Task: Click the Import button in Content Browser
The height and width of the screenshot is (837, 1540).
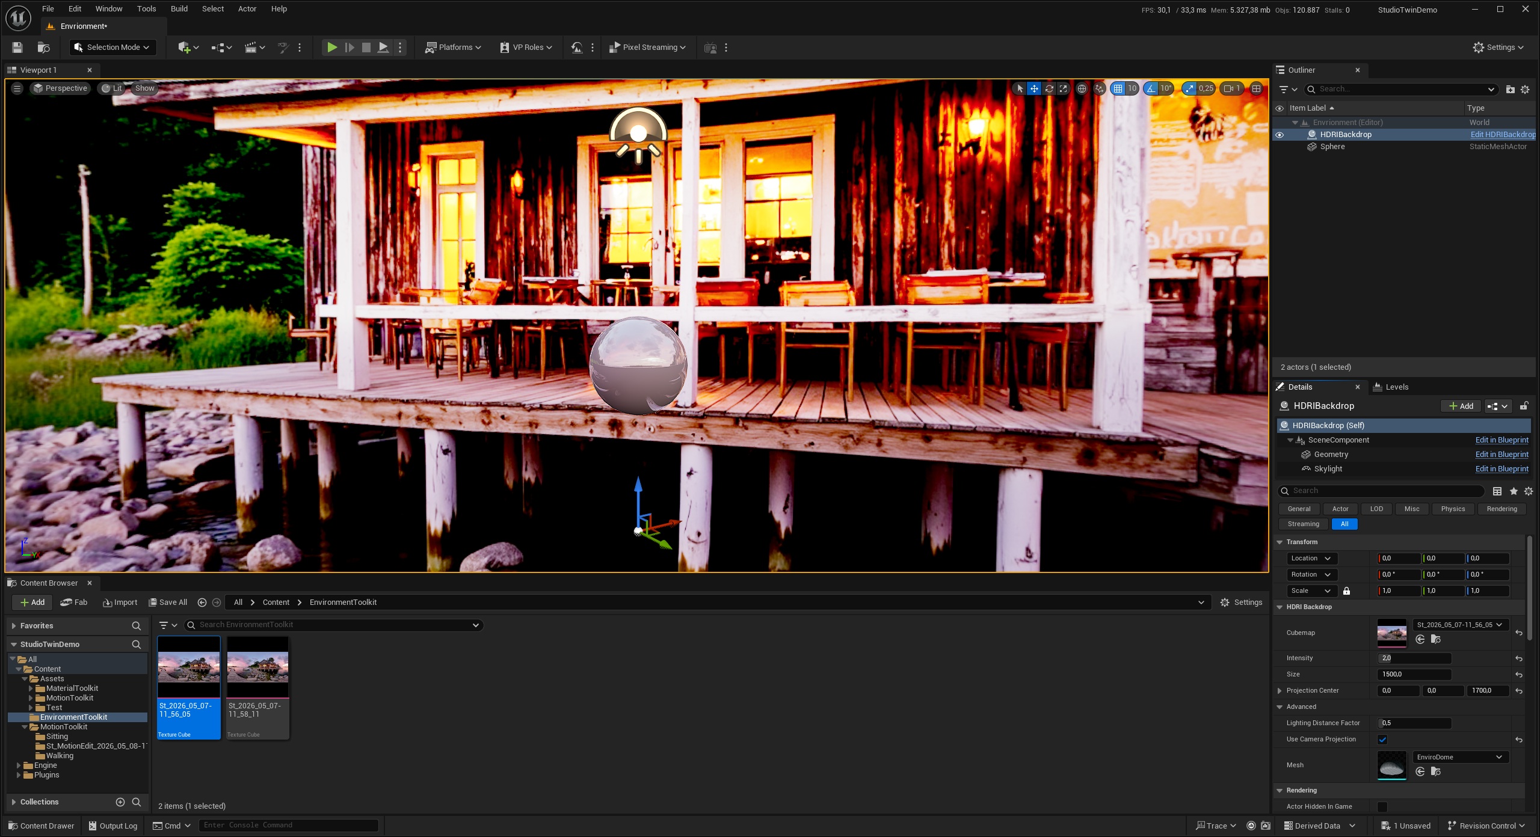Action: click(x=120, y=602)
